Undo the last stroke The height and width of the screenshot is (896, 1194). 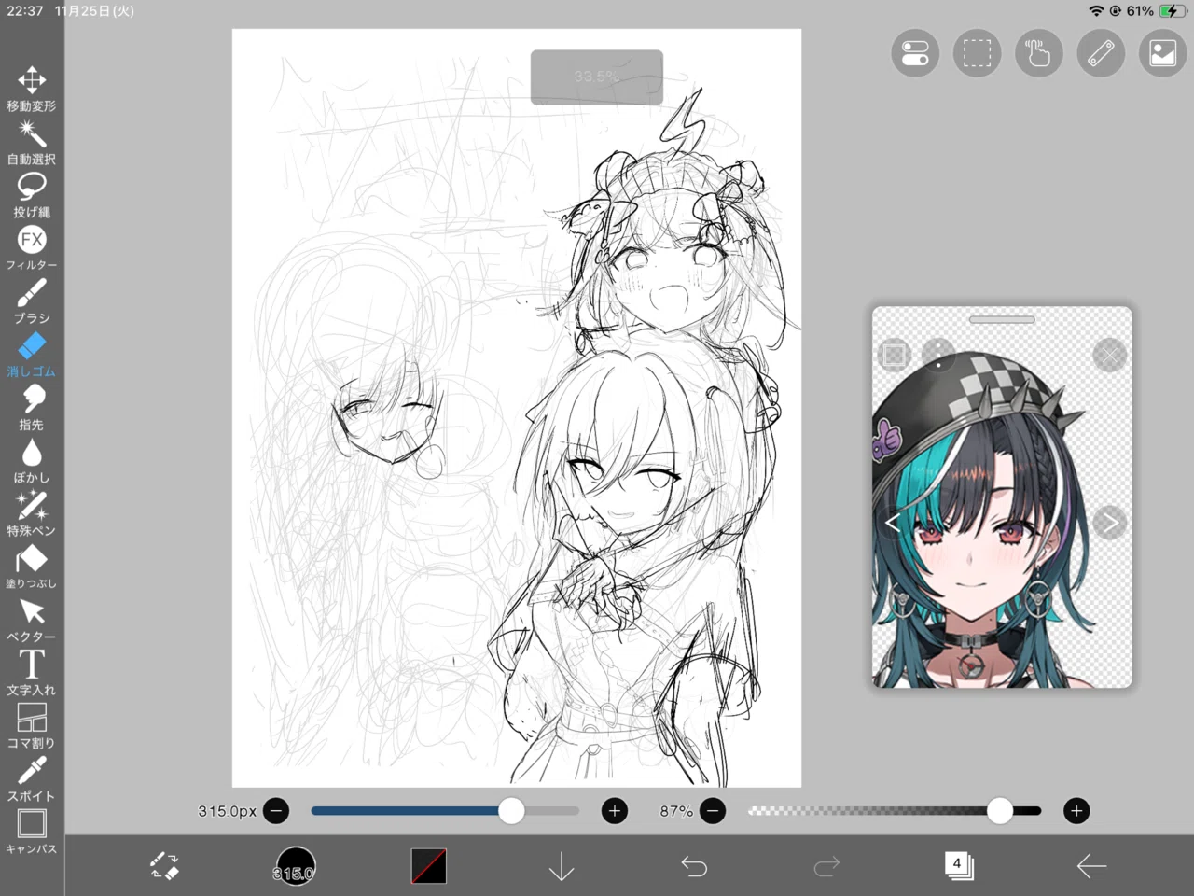(694, 866)
